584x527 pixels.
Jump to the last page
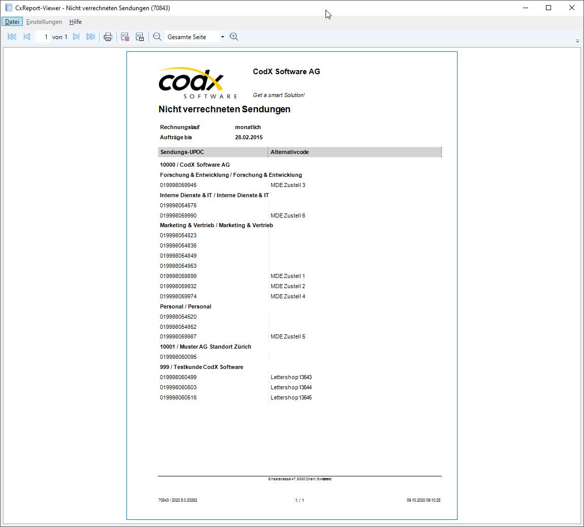tap(90, 37)
